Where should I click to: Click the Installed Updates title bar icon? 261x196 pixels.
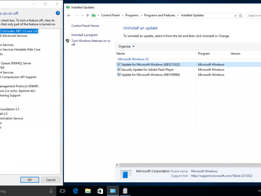tap(68, 7)
